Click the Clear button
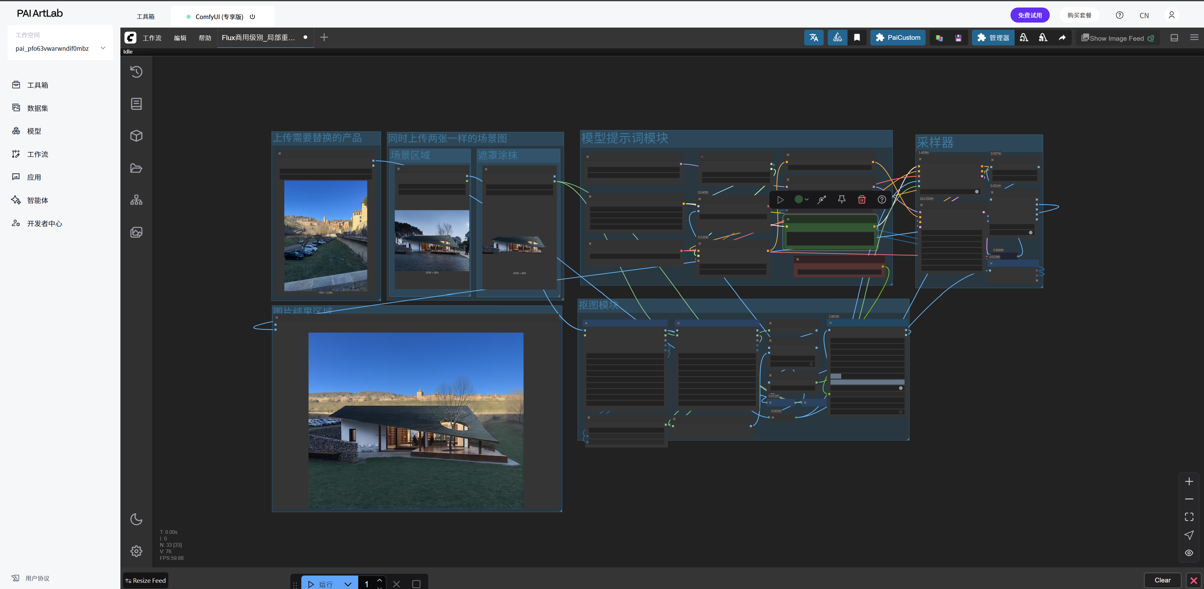 (1162, 580)
